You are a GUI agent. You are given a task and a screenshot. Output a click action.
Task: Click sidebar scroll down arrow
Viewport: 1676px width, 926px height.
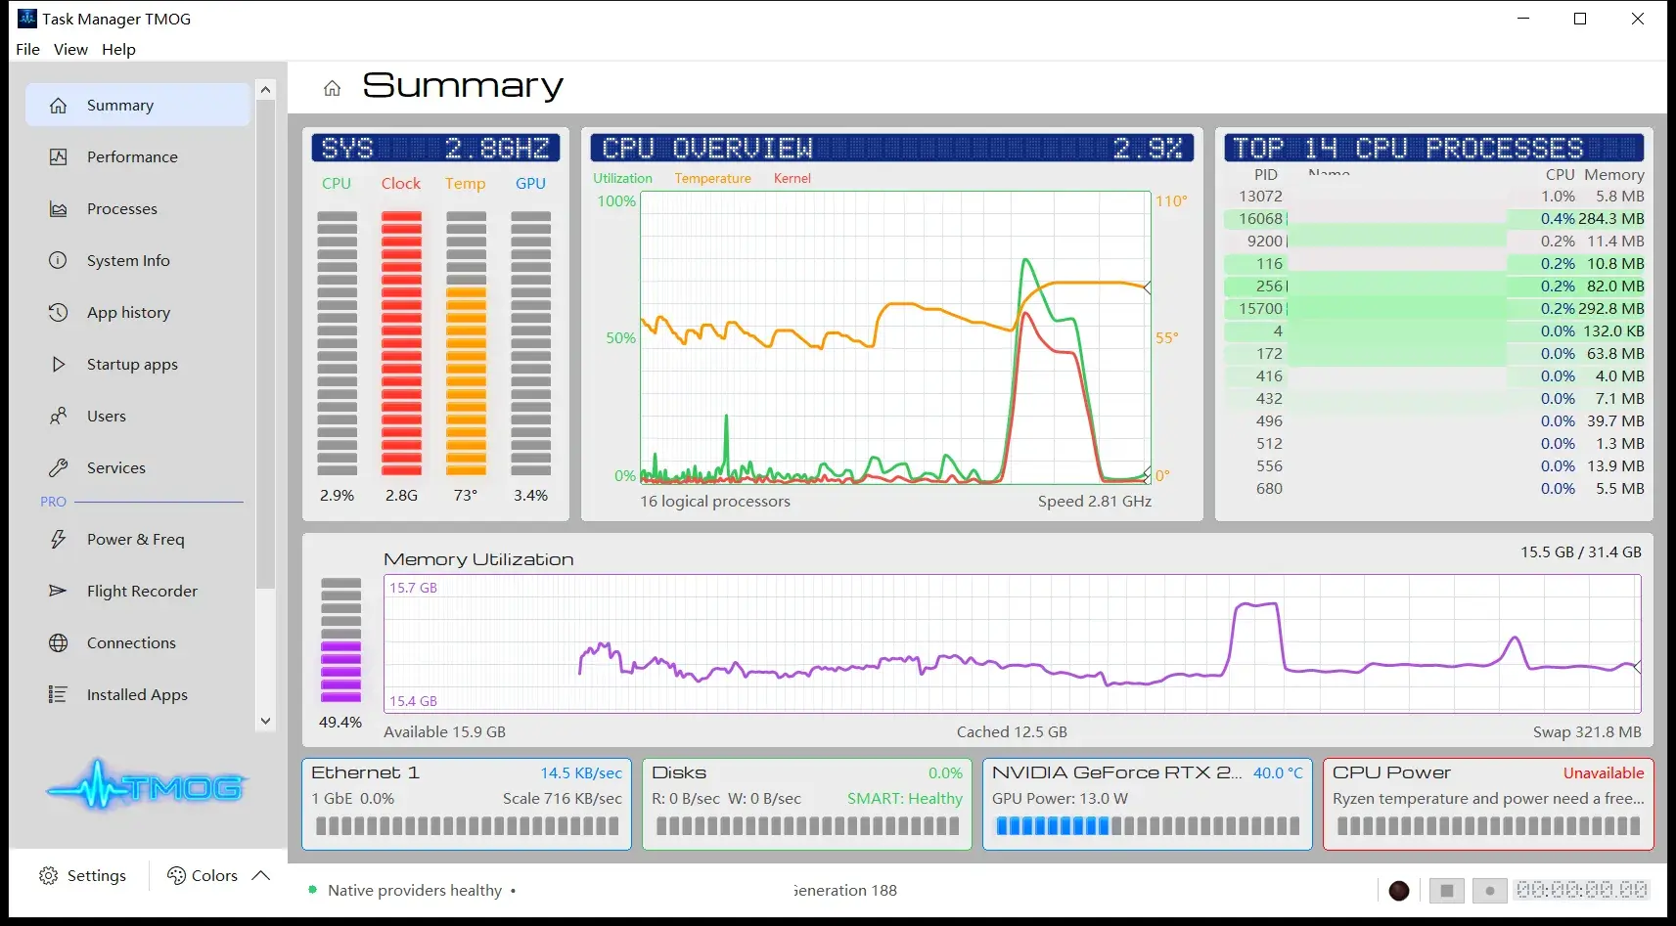tap(265, 721)
